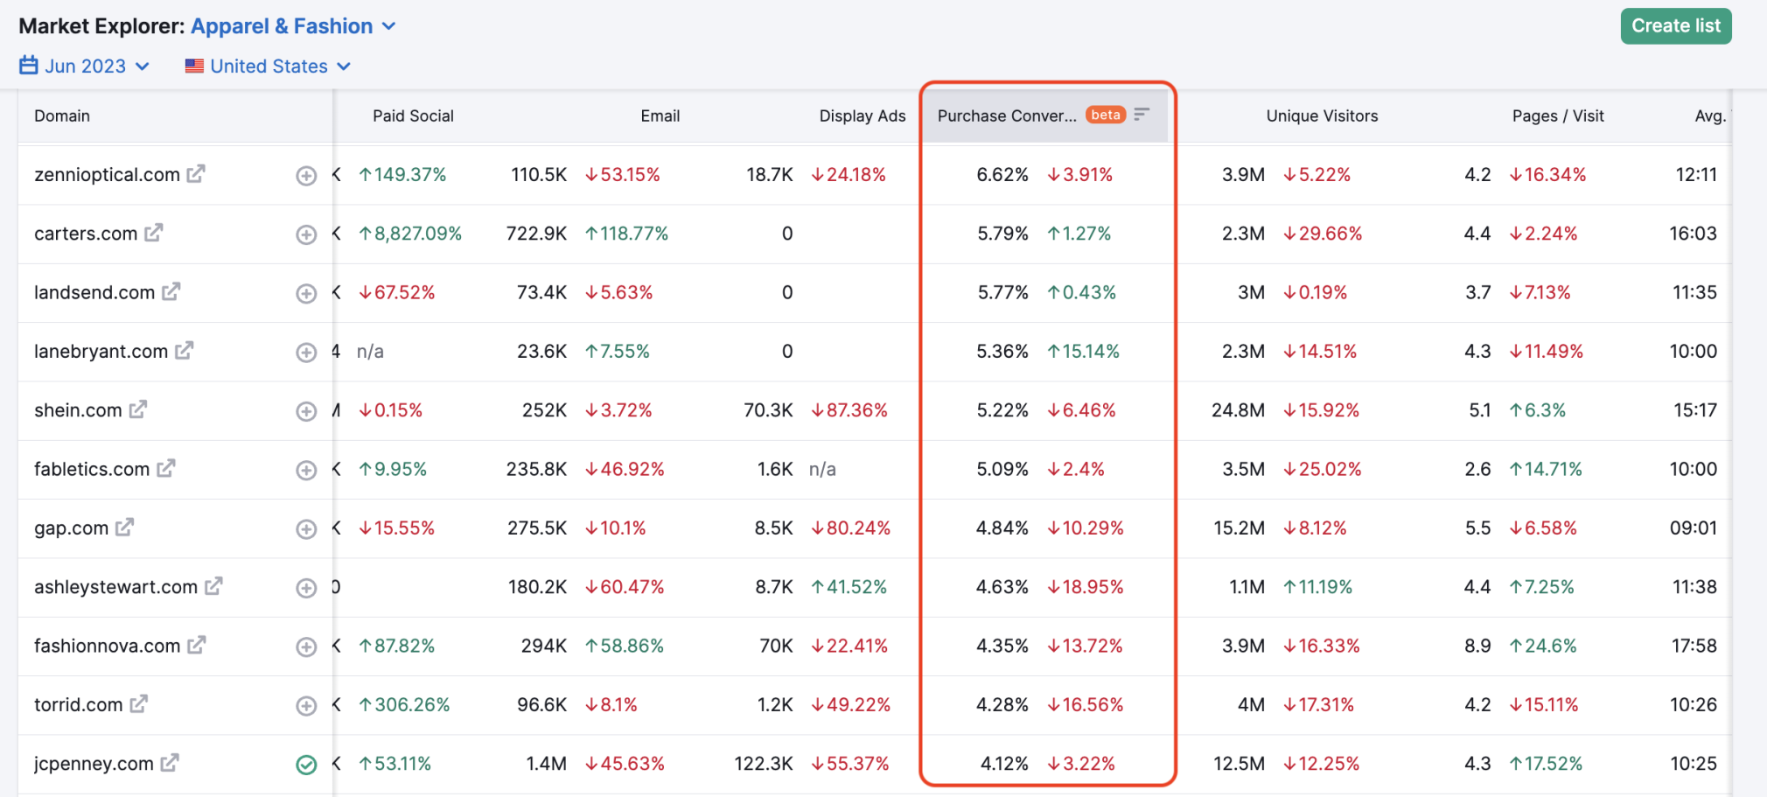Open the fashionnova.com domain link
Screen dimensions: 1767x797
click(x=107, y=646)
